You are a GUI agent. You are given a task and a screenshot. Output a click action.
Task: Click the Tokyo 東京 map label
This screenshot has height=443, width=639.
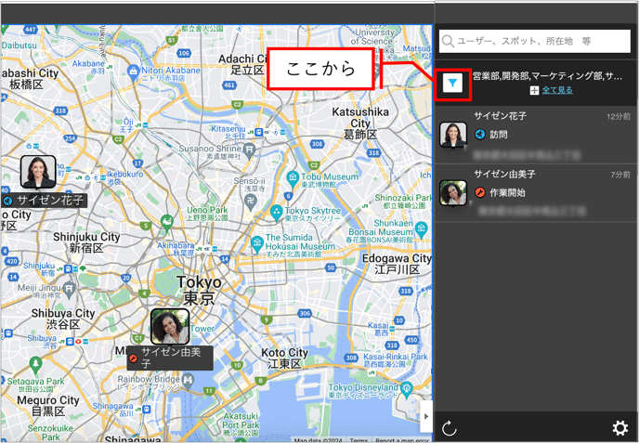pos(200,290)
